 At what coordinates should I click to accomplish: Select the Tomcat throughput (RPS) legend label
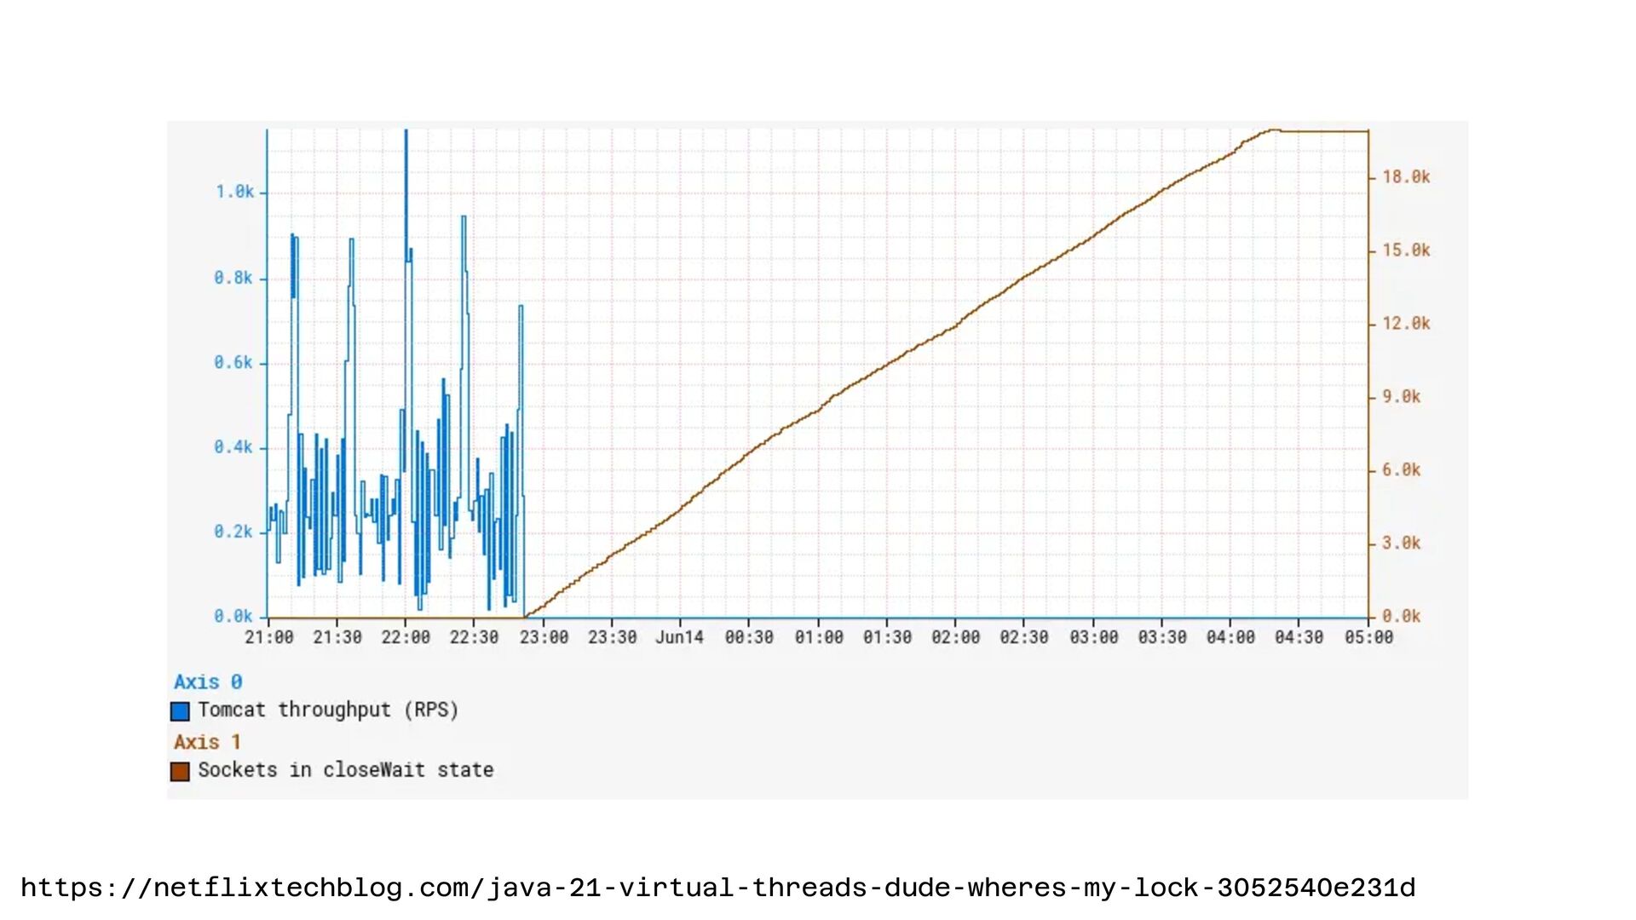click(328, 710)
